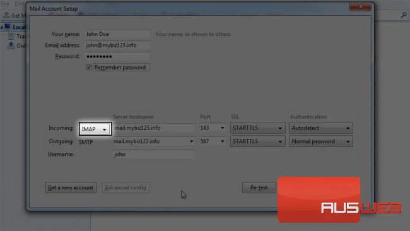The height and width of the screenshot is (231, 410).
Task: Close the Mail Account Setup dialog
Action: (360, 6)
